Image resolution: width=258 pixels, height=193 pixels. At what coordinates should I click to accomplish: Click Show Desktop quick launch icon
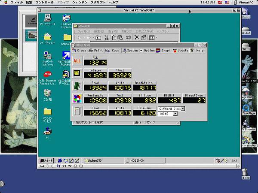click(x=71, y=160)
